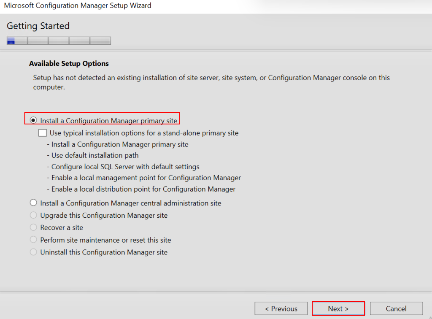432x319 pixels.
Task: Select the Install a Configuration Manager primary site radio button
Action: (x=34, y=121)
